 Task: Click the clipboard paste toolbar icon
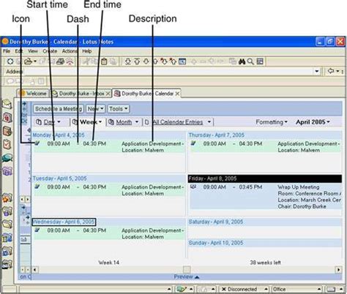pos(104,61)
